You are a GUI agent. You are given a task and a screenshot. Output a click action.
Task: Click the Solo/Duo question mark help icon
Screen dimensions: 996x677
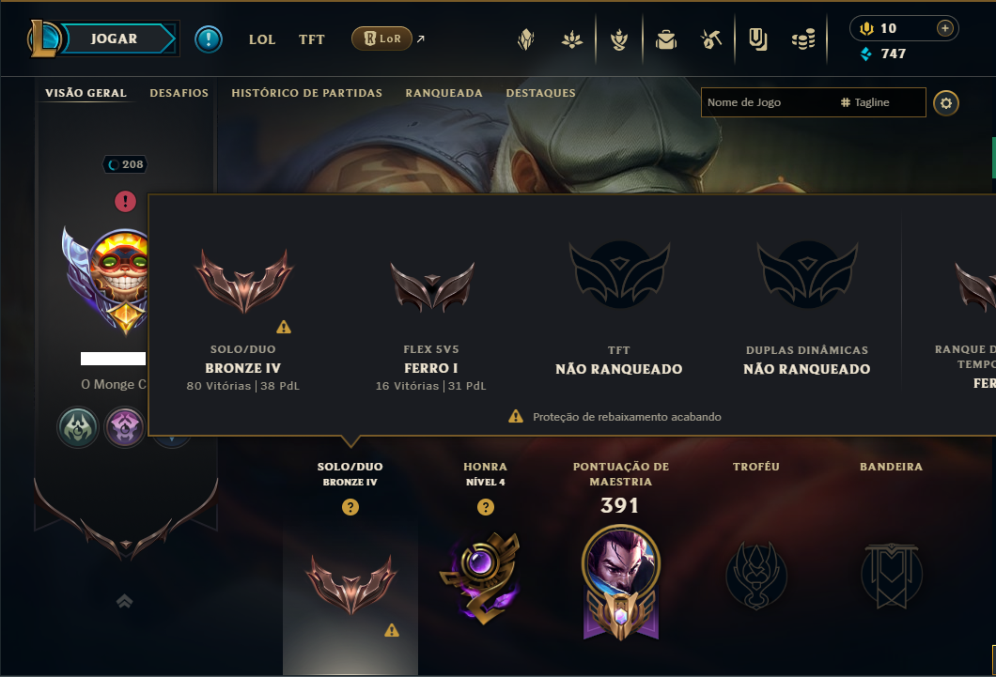(350, 507)
